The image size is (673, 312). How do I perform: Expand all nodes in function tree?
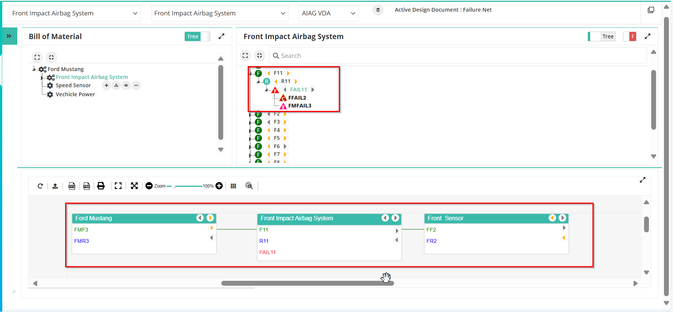(x=245, y=56)
